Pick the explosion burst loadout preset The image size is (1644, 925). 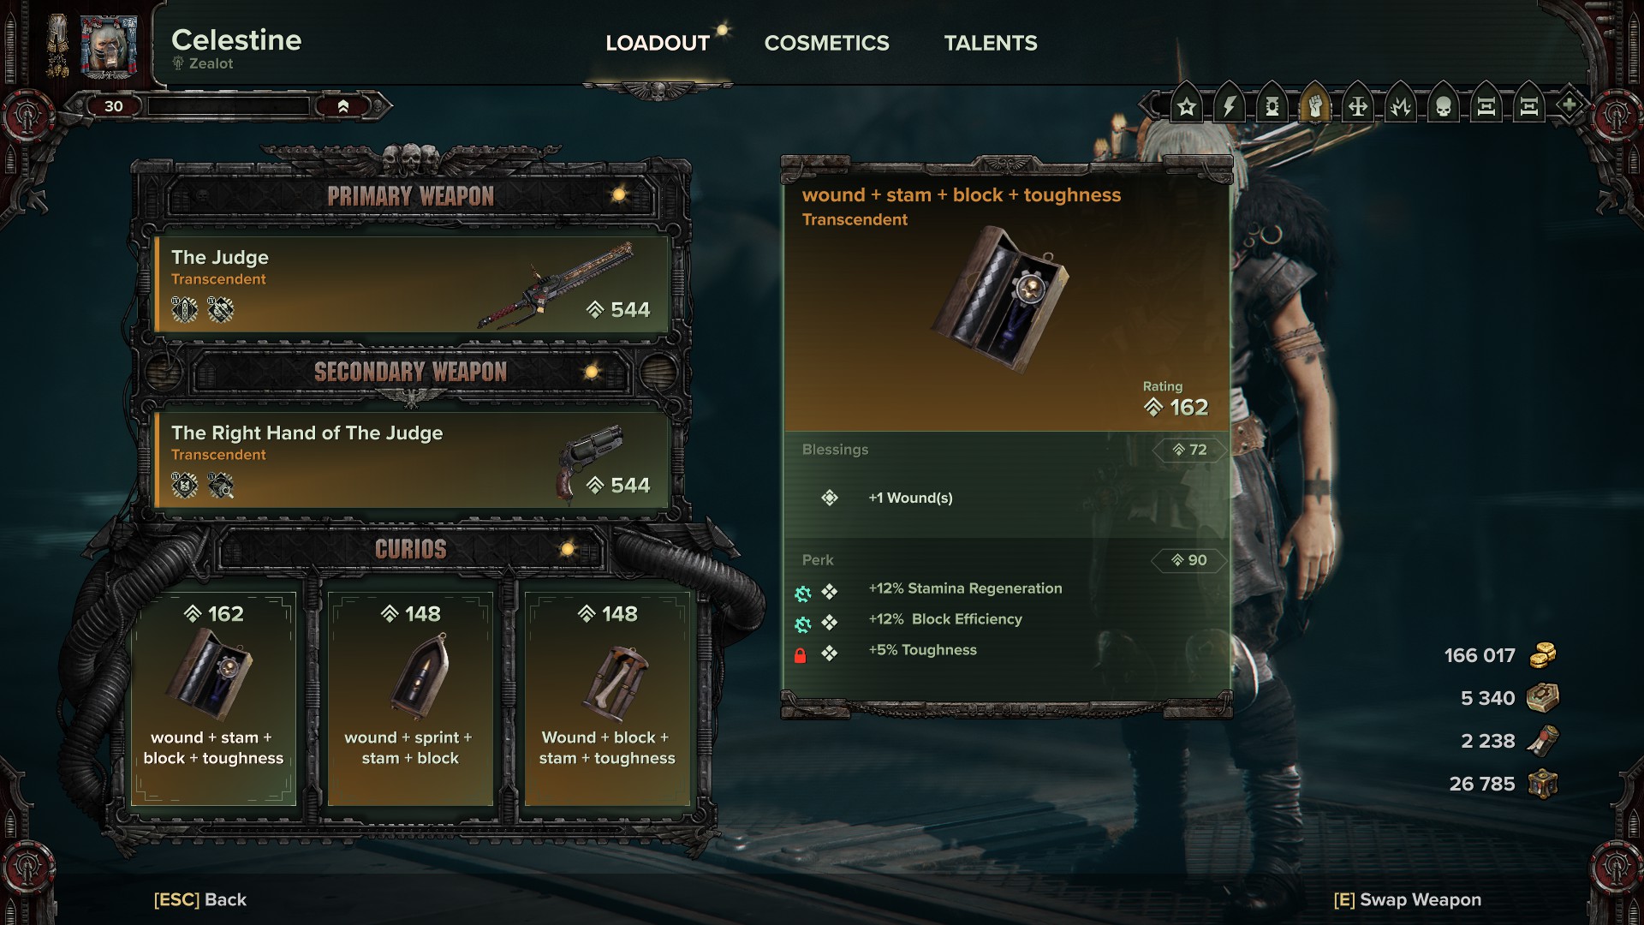click(1400, 106)
